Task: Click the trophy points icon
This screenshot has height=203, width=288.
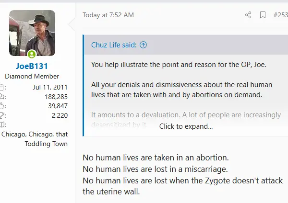Action: coord(1,115)
